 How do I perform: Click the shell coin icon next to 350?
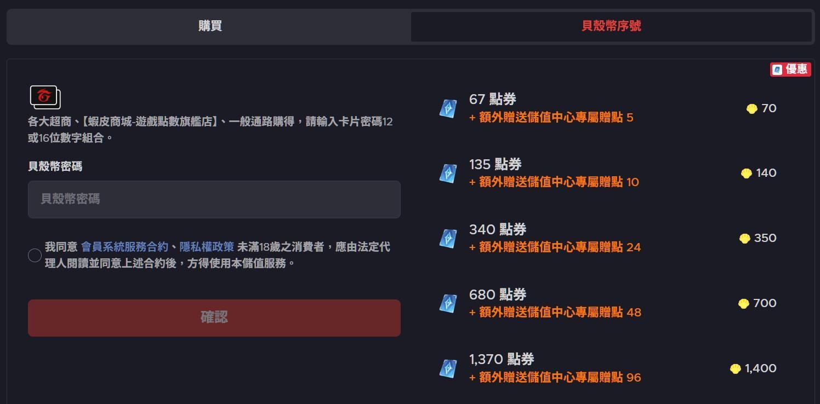[744, 238]
